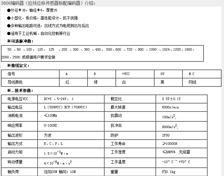Select the ≤120MA current value cell
Screen dimensions: 224x176
pyautogui.click(x=51, y=115)
